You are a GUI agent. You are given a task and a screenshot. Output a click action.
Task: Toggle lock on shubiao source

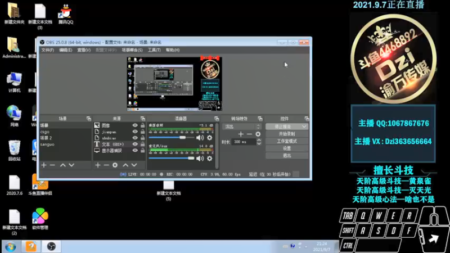pyautogui.click(x=143, y=138)
